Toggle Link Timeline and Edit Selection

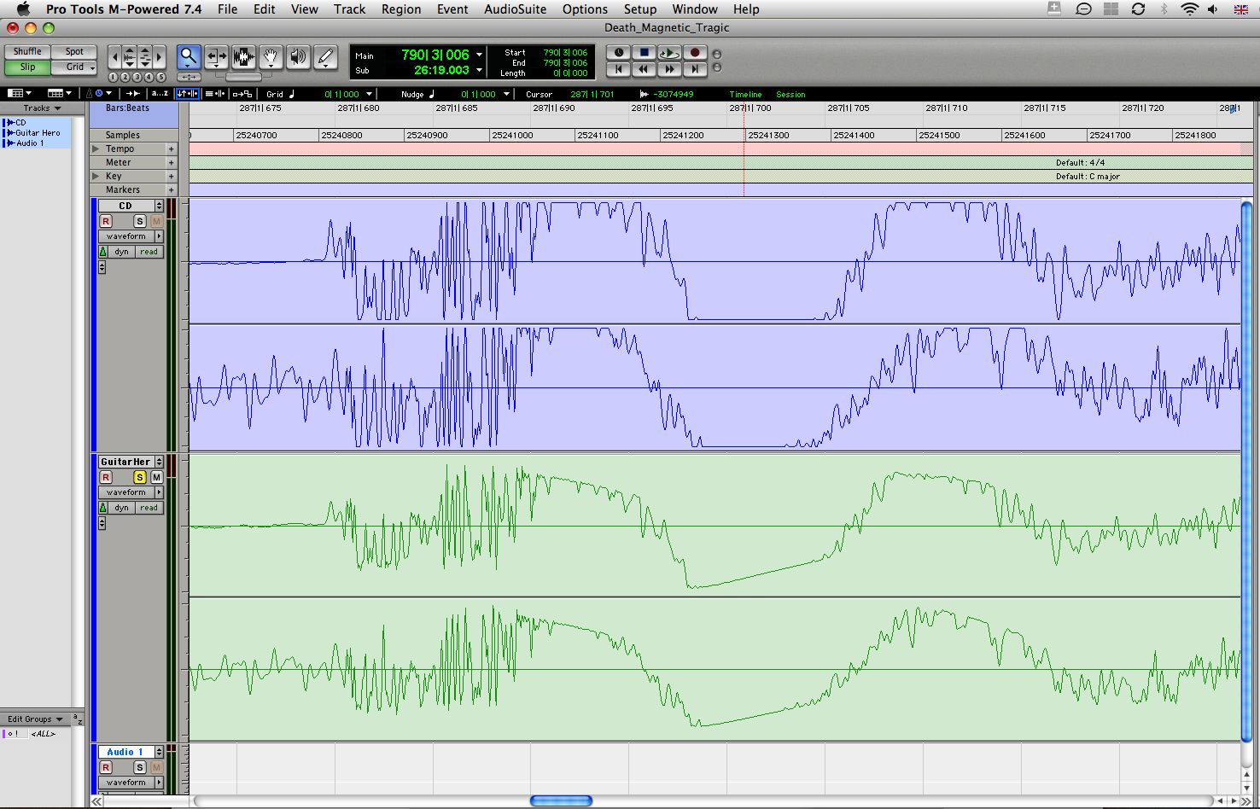coord(187,94)
